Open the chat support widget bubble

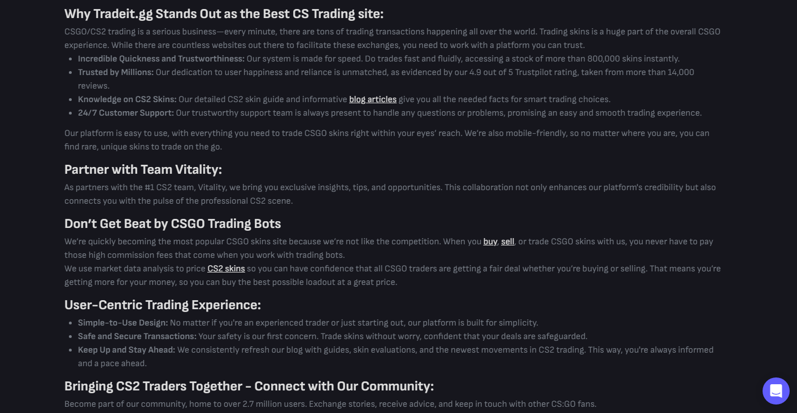pyautogui.click(x=776, y=390)
